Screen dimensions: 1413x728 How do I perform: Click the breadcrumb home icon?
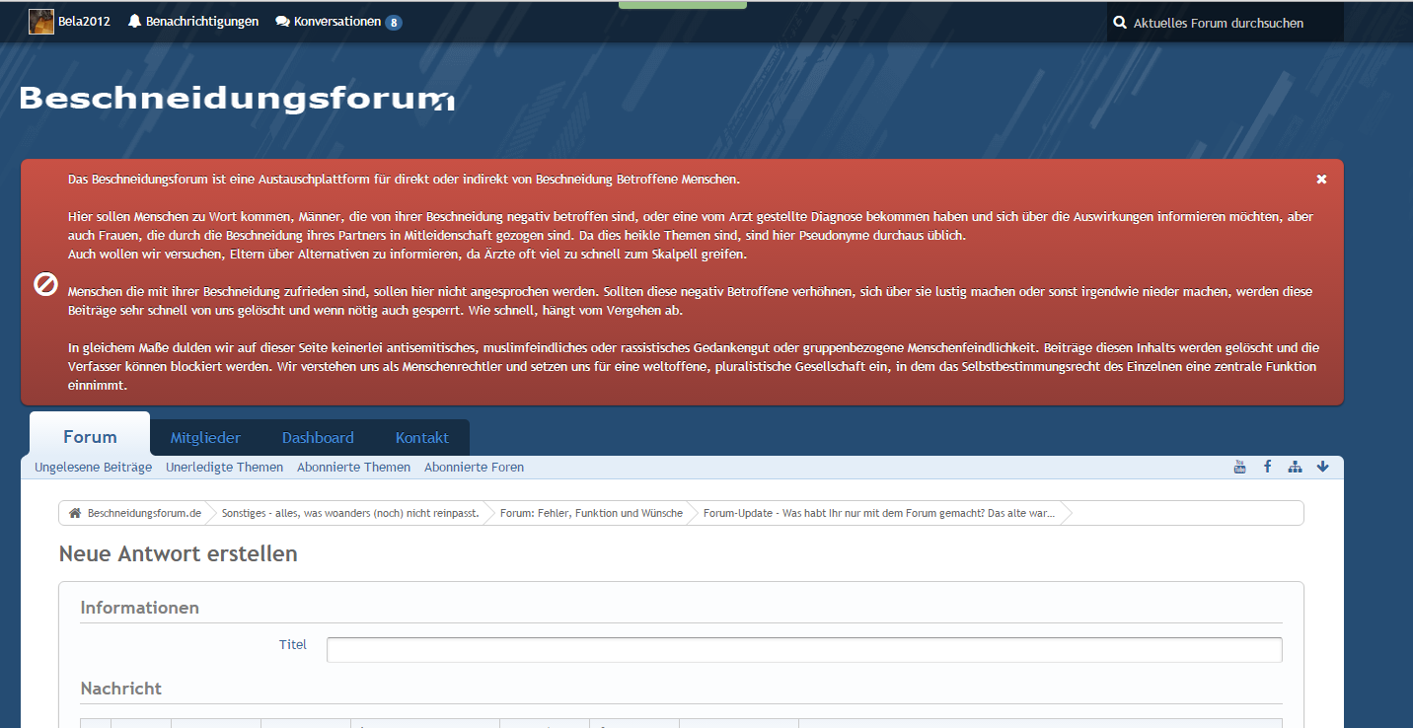tap(75, 513)
